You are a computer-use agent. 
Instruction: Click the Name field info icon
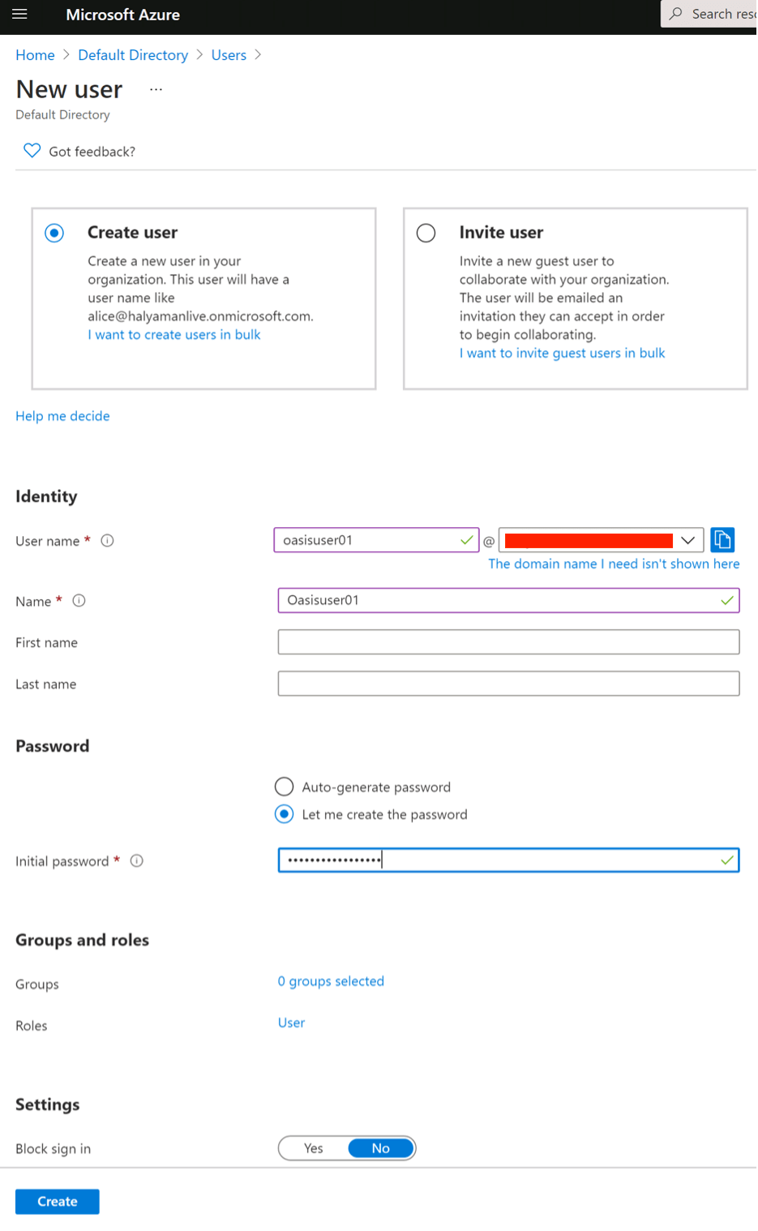click(79, 601)
